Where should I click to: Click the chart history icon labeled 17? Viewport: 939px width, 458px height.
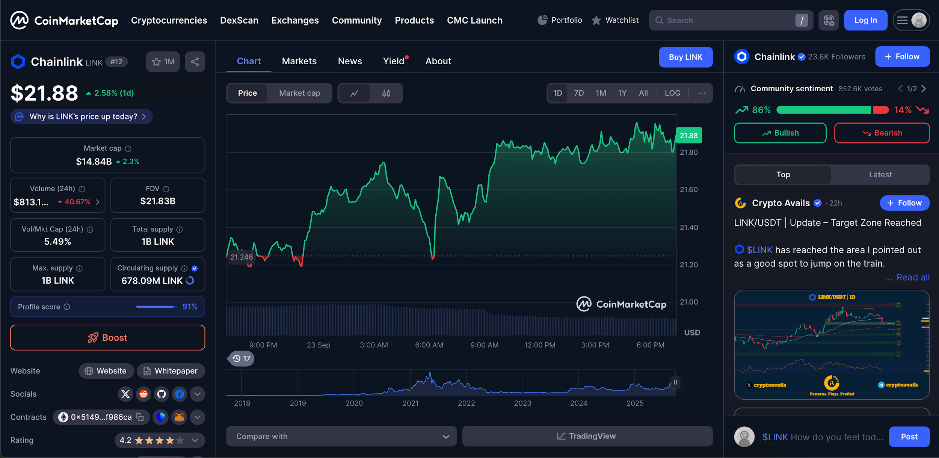(241, 358)
